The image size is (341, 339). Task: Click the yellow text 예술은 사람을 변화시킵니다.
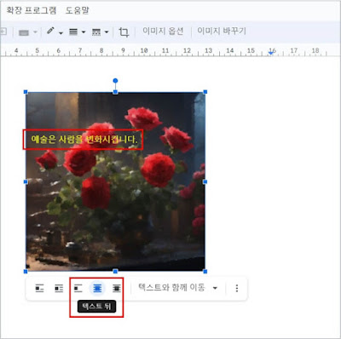coord(84,140)
